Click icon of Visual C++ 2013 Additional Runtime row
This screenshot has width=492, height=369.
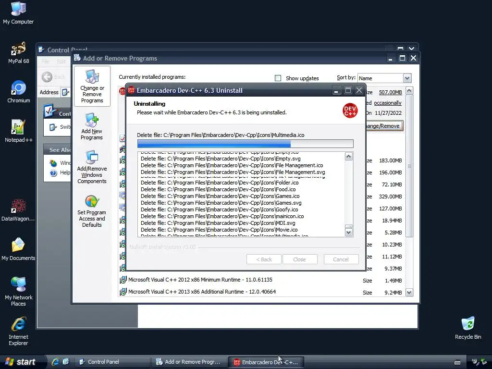(x=123, y=292)
